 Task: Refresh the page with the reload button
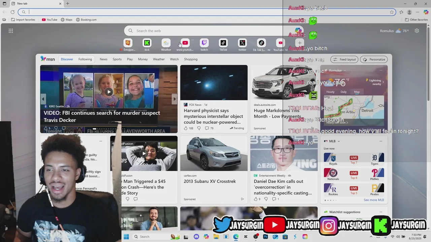(x=12, y=12)
